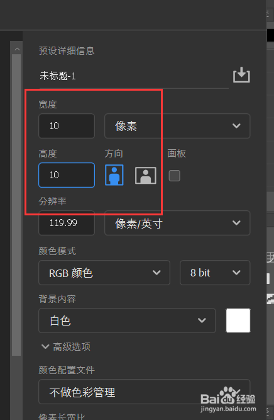The height and width of the screenshot is (420, 274).
Task: Click the scrollbar up arrow
Action: pyautogui.click(x=17, y=49)
